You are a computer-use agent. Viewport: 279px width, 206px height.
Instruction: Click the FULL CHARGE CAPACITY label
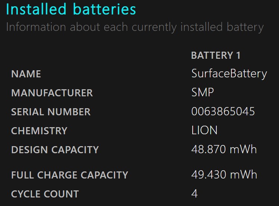click(x=70, y=175)
